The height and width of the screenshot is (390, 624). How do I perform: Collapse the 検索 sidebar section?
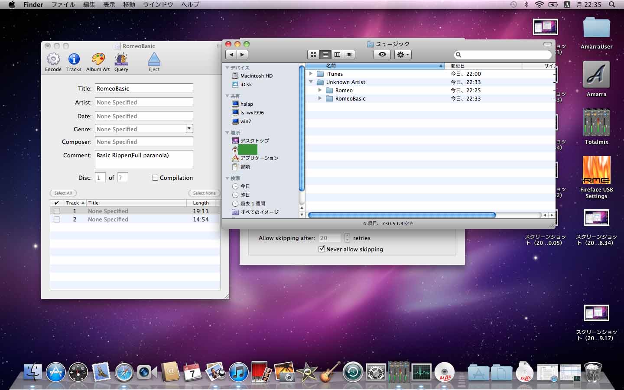click(227, 178)
